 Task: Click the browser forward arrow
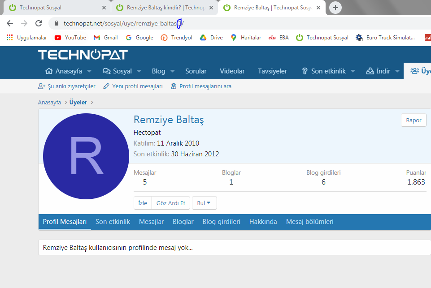pos(24,23)
